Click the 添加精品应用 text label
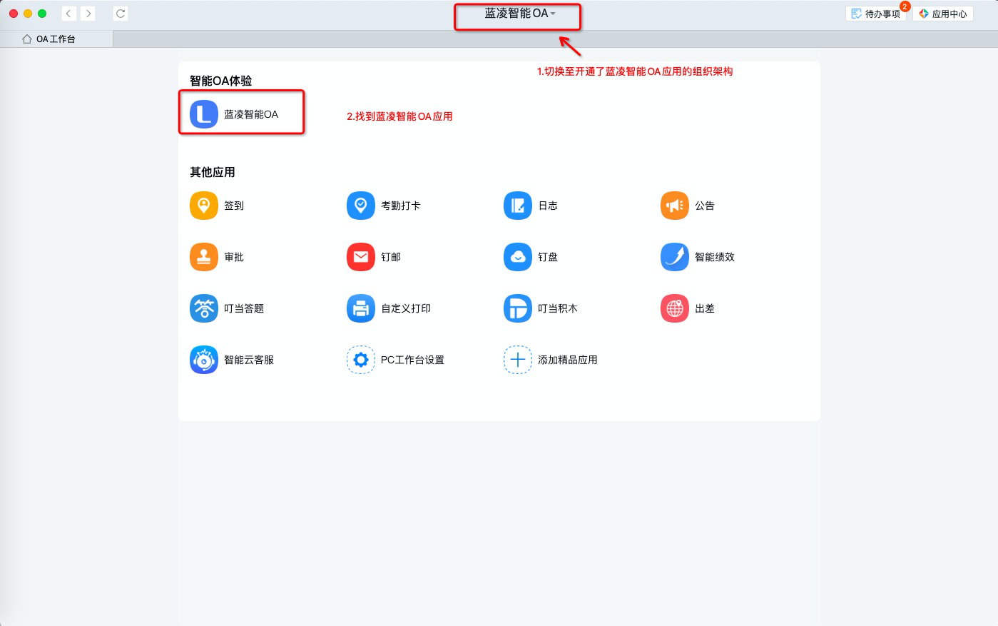The width and height of the screenshot is (998, 626). (x=568, y=360)
